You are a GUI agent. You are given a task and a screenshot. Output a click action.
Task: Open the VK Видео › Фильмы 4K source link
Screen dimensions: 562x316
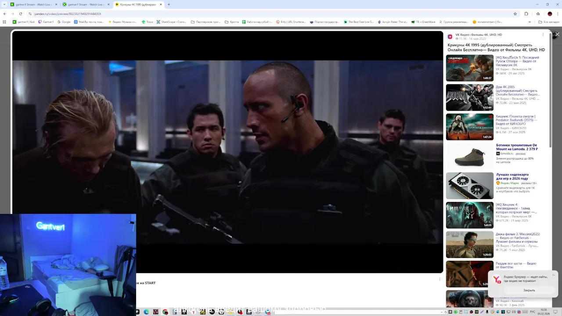pos(479,35)
